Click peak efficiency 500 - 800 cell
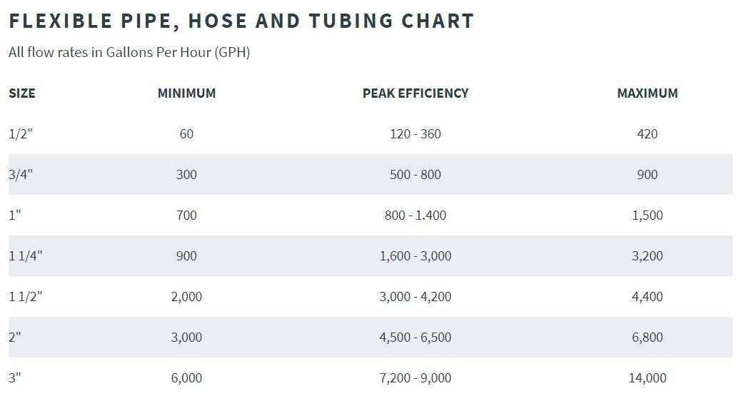The width and height of the screenshot is (744, 406). click(416, 175)
